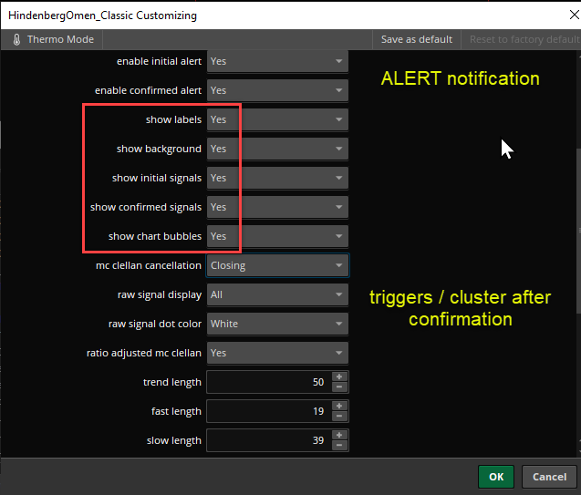Click the thermometer icon in toolbar
The width and height of the screenshot is (581, 495).
tap(16, 39)
